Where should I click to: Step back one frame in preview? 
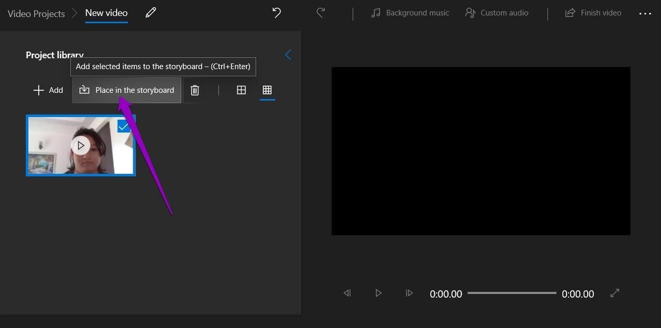point(347,293)
